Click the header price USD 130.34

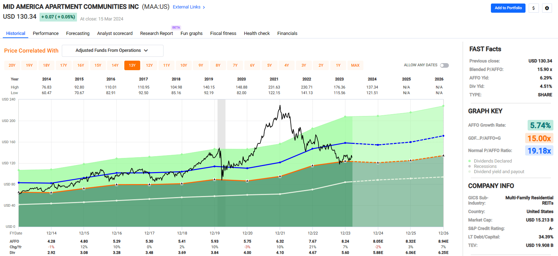[20, 17]
